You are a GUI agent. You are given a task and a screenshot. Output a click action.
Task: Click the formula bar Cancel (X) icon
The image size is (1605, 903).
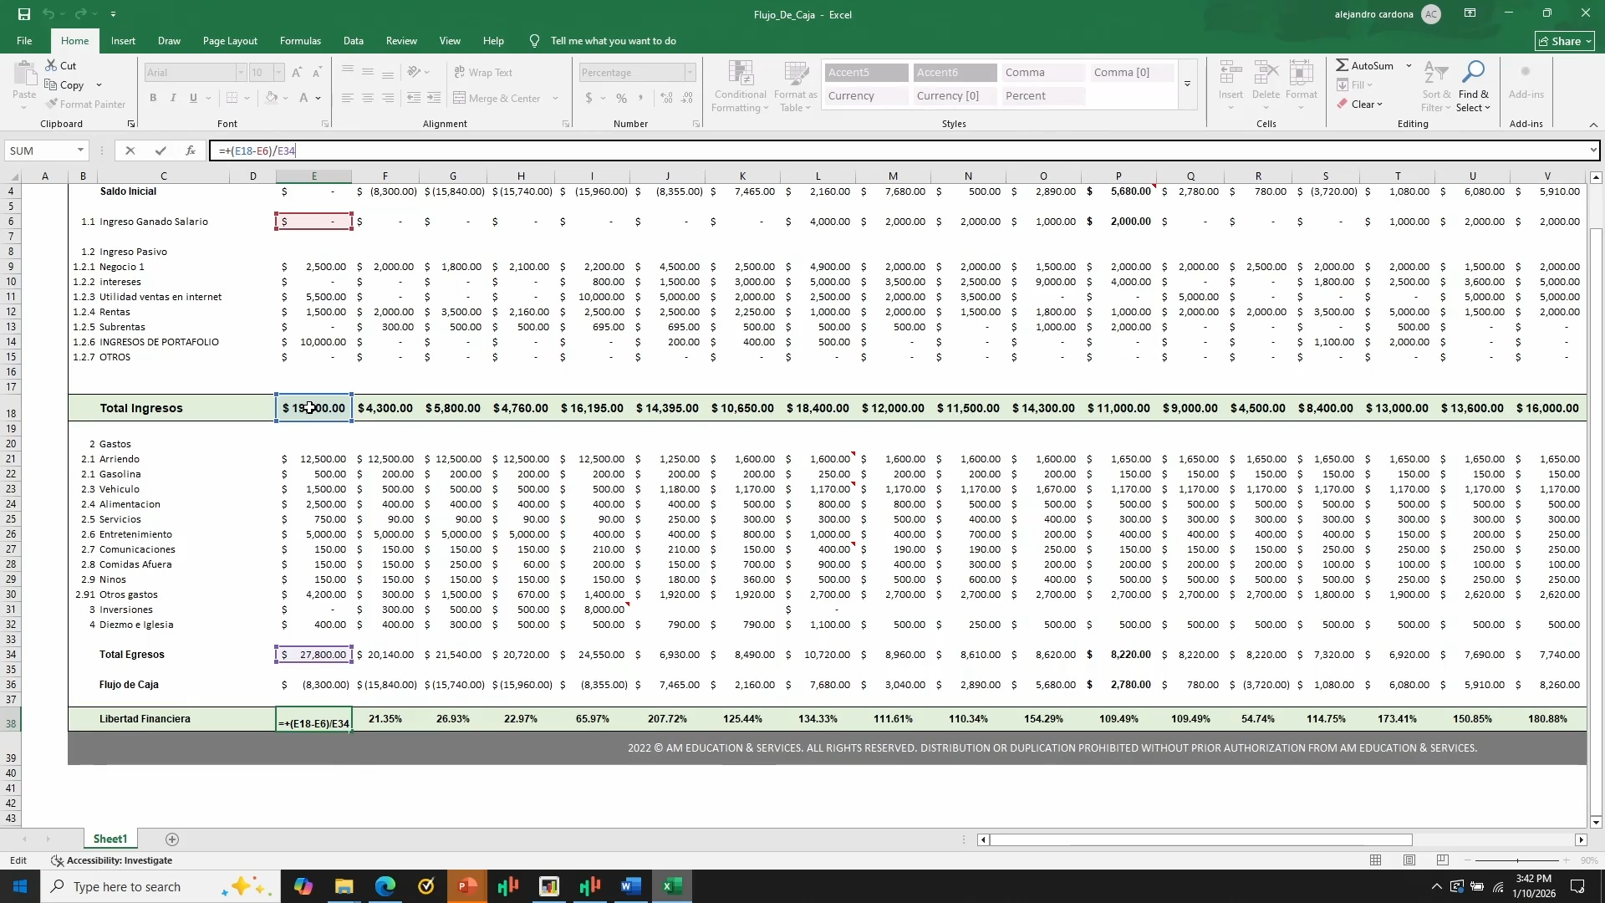130,150
